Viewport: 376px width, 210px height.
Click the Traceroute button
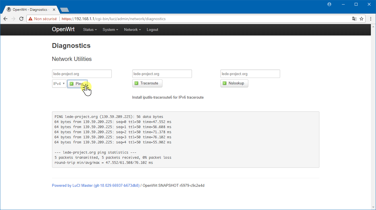[147, 83]
